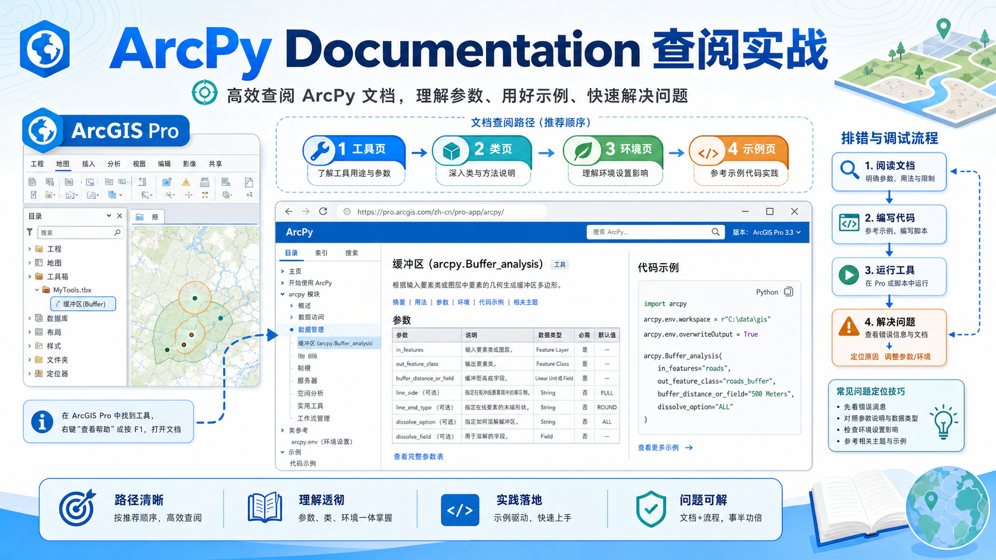The width and height of the screenshot is (996, 560).
Task: Expand the 数据访问 node
Action: (x=292, y=317)
